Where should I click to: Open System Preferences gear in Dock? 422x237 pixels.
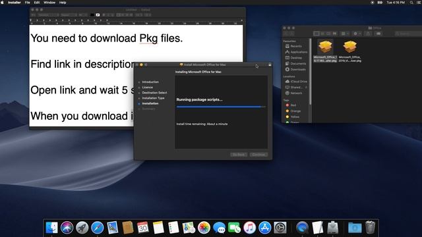(x=280, y=228)
